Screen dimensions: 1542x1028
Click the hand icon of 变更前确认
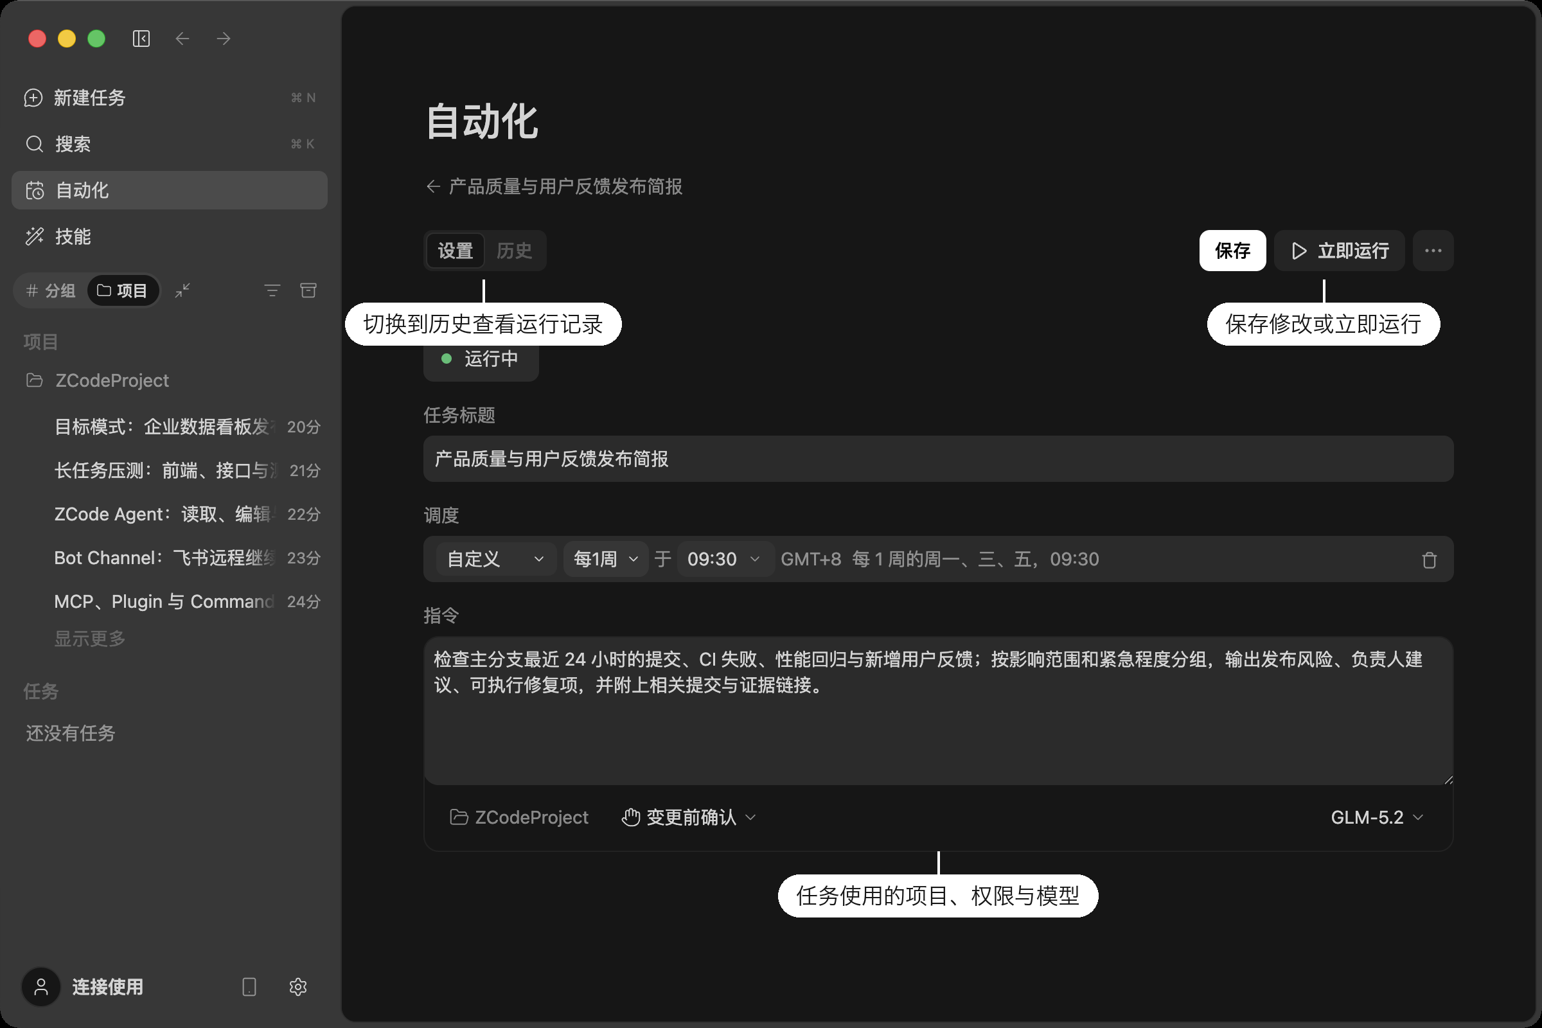tap(631, 817)
